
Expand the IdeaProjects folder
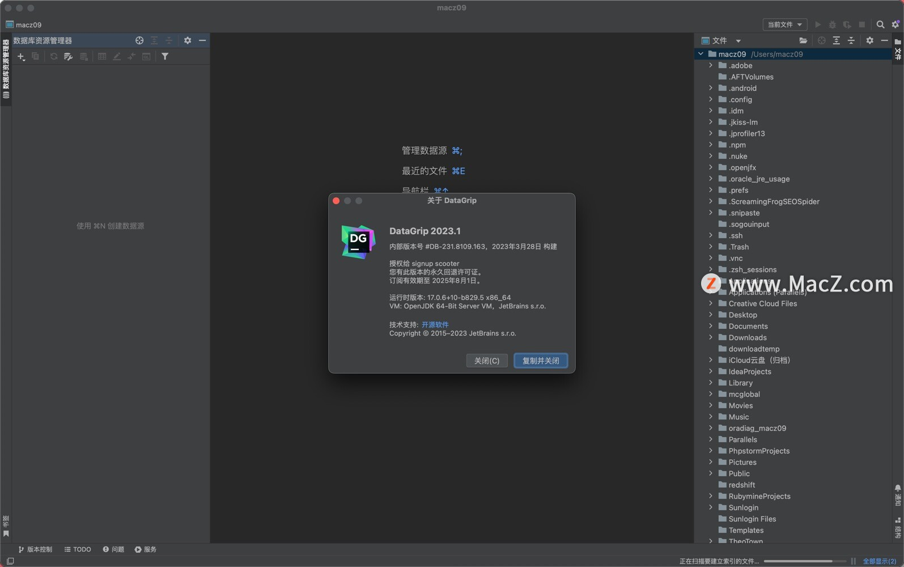click(711, 371)
